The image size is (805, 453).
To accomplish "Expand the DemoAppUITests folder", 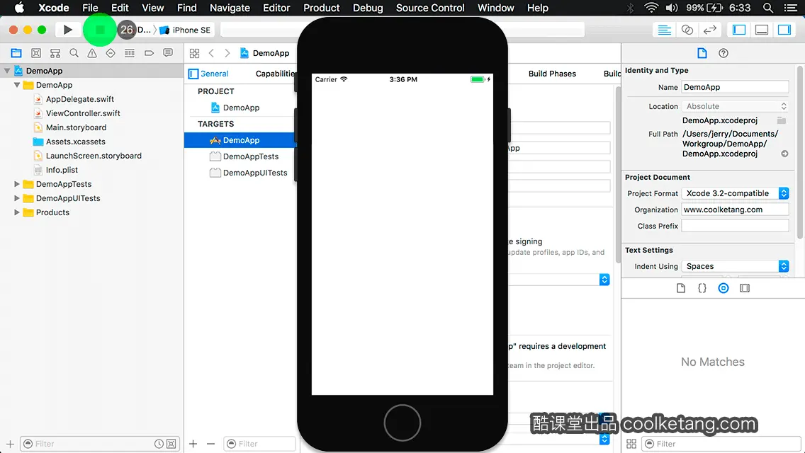I will (17, 198).
